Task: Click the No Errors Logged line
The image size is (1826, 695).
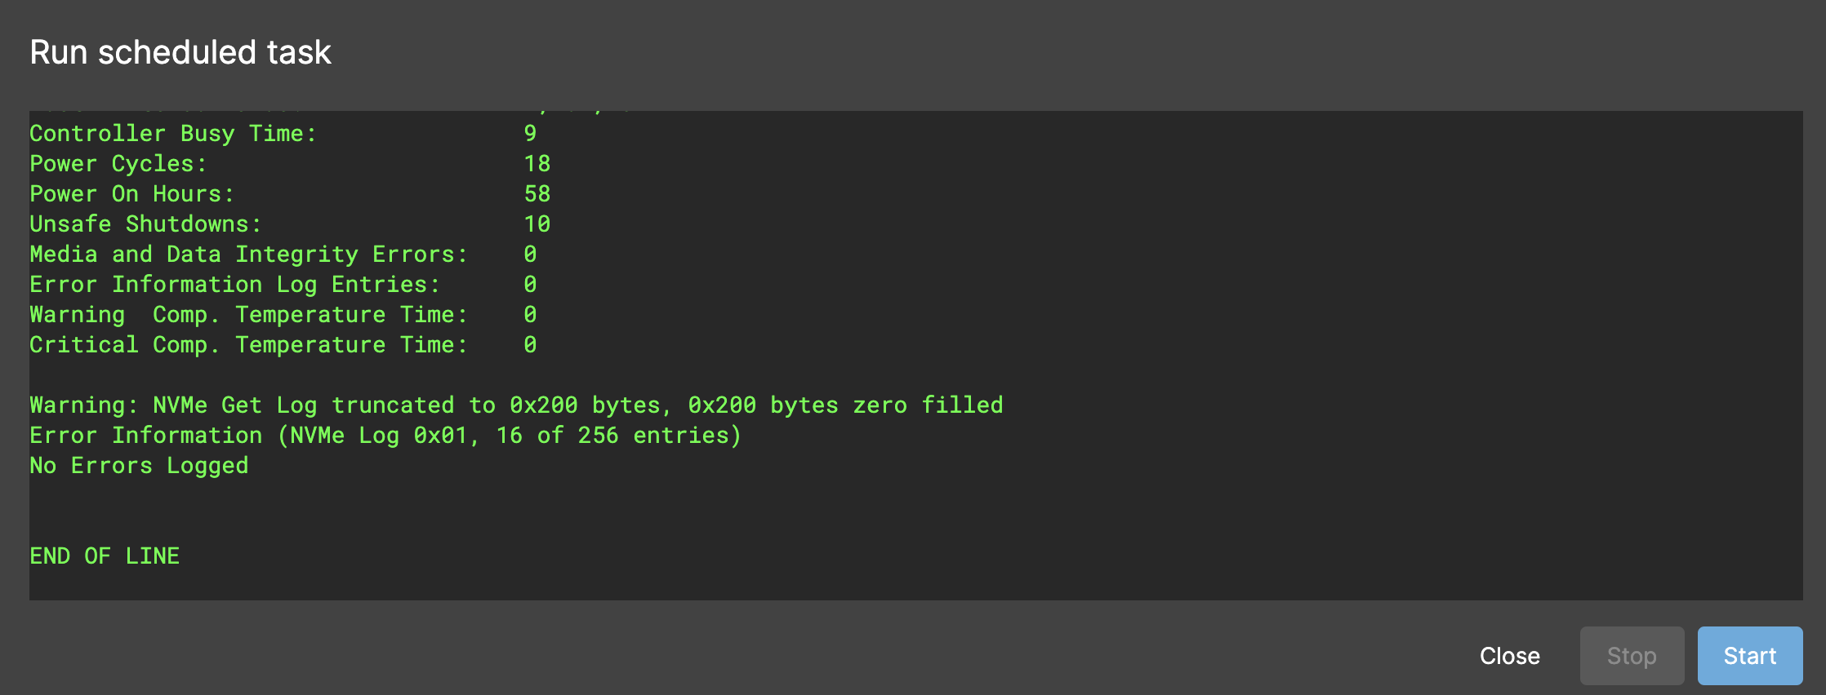Action: [x=139, y=465]
